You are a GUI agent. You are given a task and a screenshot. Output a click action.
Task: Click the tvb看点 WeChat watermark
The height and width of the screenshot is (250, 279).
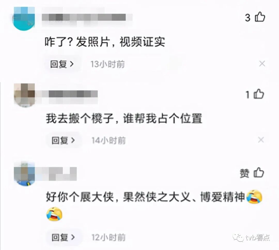click(252, 238)
